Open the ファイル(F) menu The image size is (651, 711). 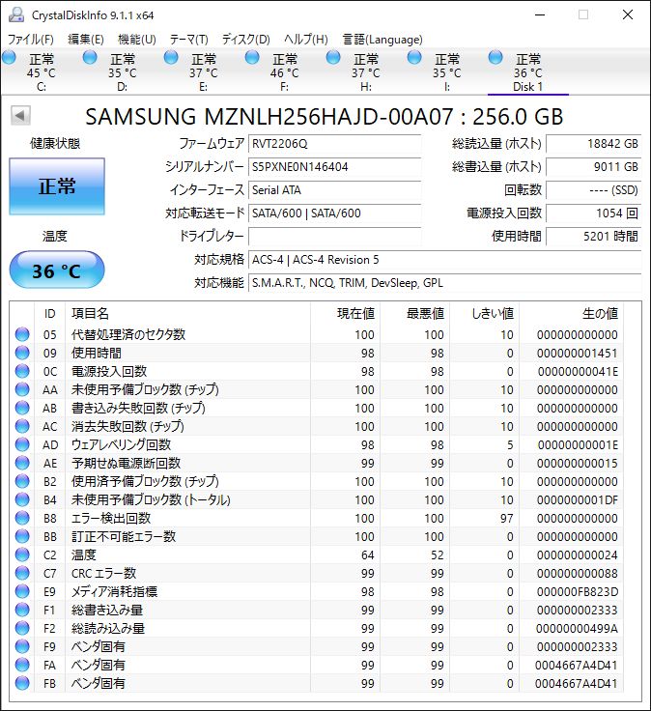click(31, 40)
